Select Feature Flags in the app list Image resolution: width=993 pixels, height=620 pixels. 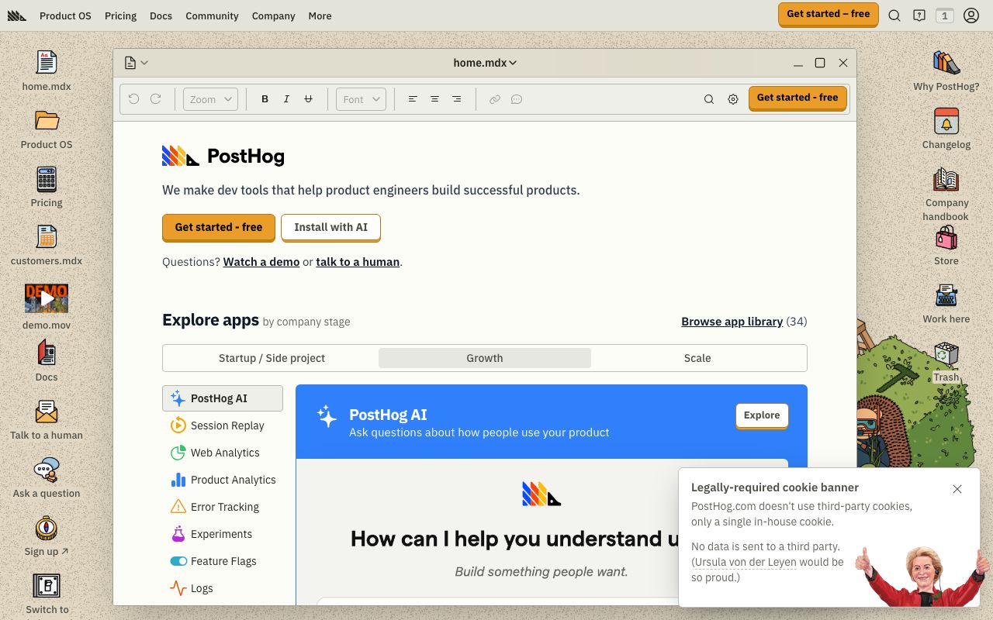[223, 561]
